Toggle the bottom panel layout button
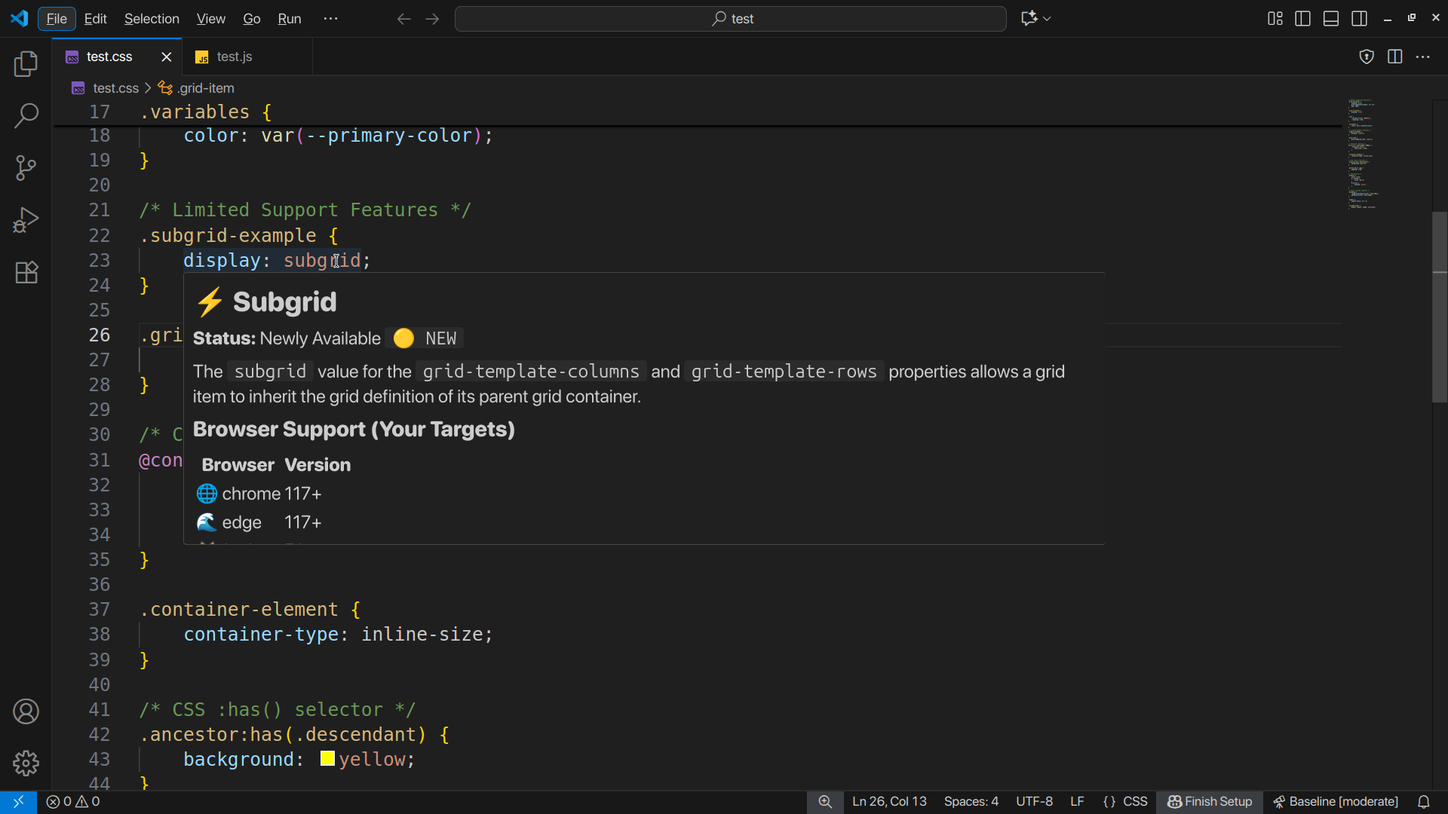The width and height of the screenshot is (1448, 814). click(1331, 19)
